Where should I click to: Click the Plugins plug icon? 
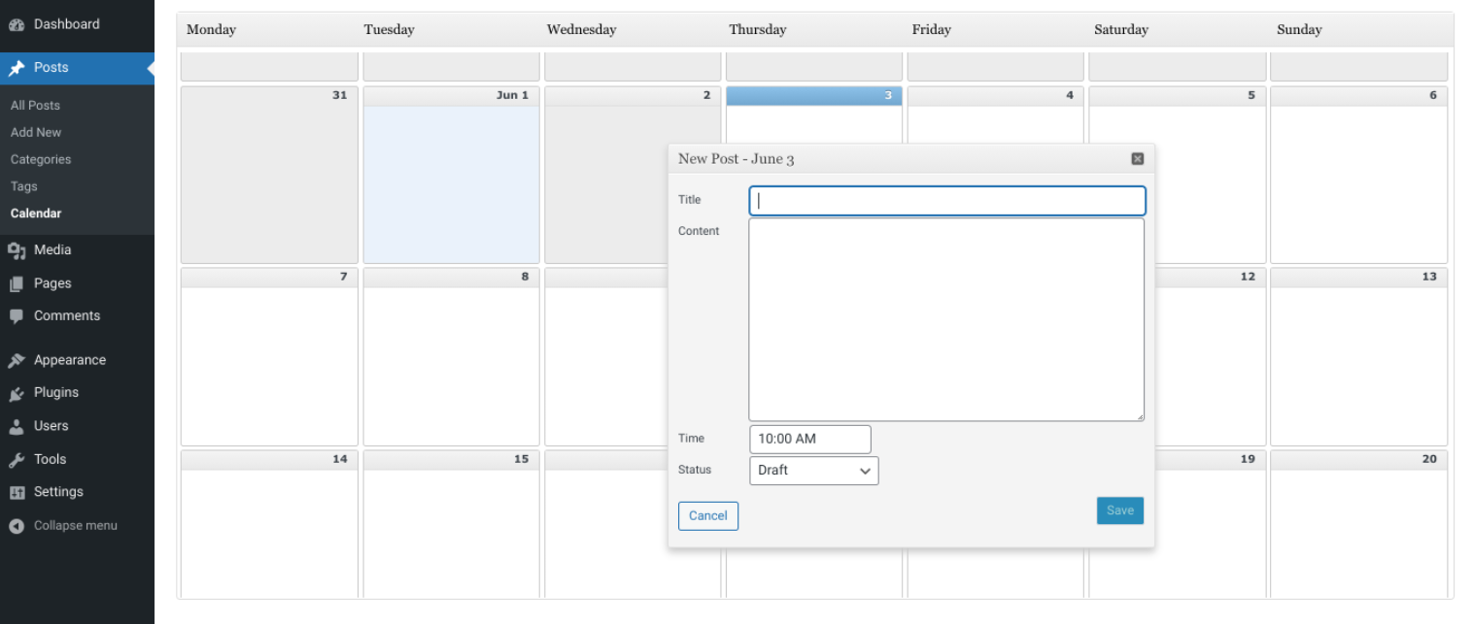tap(17, 393)
